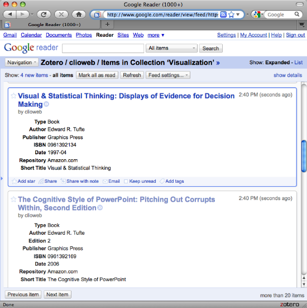Go to the browser Home icon
The height and width of the screenshot is (308, 307).
point(79,15)
